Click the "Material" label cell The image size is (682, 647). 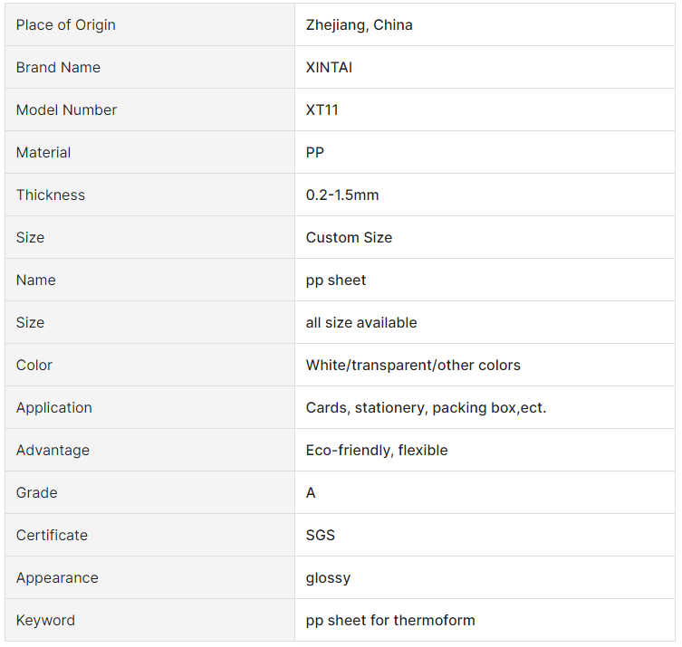tap(43, 153)
